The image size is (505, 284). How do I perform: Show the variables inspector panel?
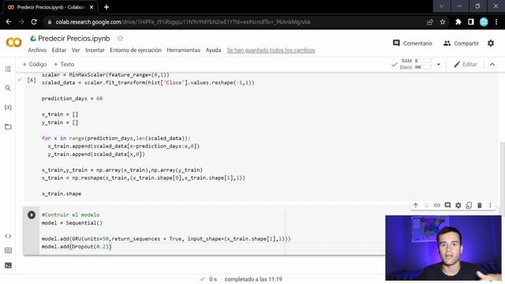coord(8,107)
